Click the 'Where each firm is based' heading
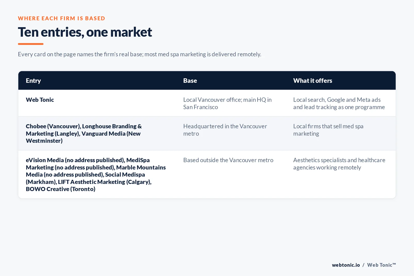Viewport: 414px width, 276px height. coord(61,18)
